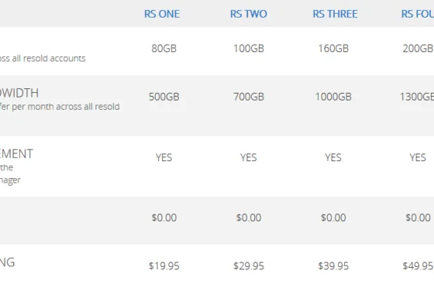Select the 80GB storage value
Image resolution: width=434 pixels, height=284 pixels.
tap(164, 48)
